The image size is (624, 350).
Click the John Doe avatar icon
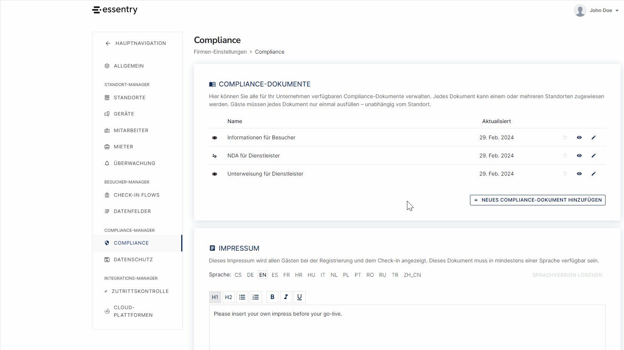[580, 11]
